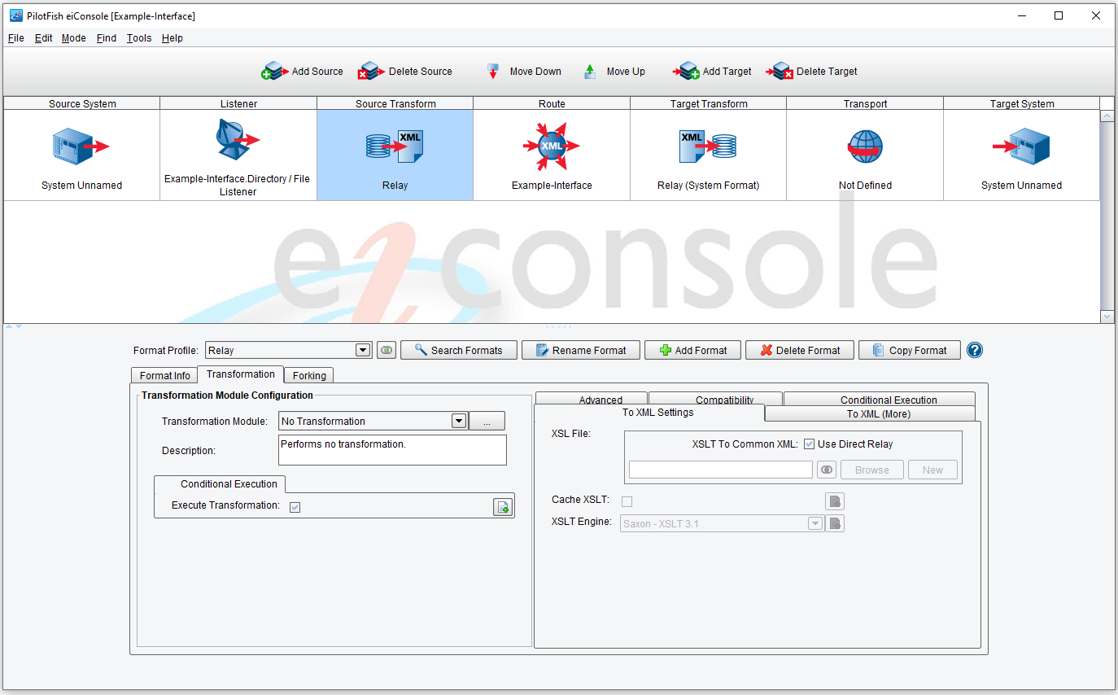Open the Find menu
Screen dimensions: 1118x695
(x=107, y=38)
